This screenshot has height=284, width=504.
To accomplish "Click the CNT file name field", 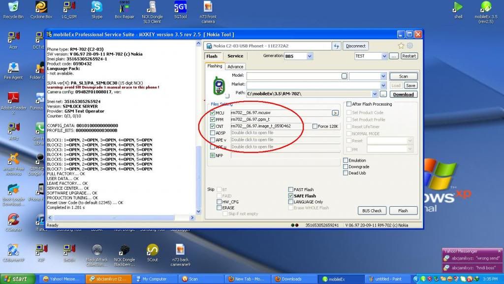I will (x=271, y=126).
